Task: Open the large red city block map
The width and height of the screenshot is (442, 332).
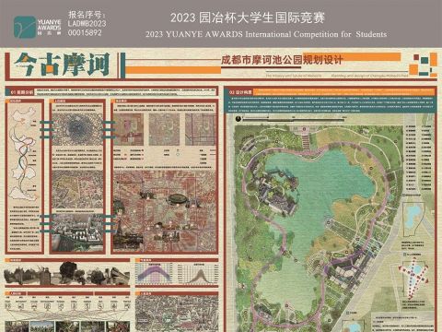Action: (x=165, y=211)
